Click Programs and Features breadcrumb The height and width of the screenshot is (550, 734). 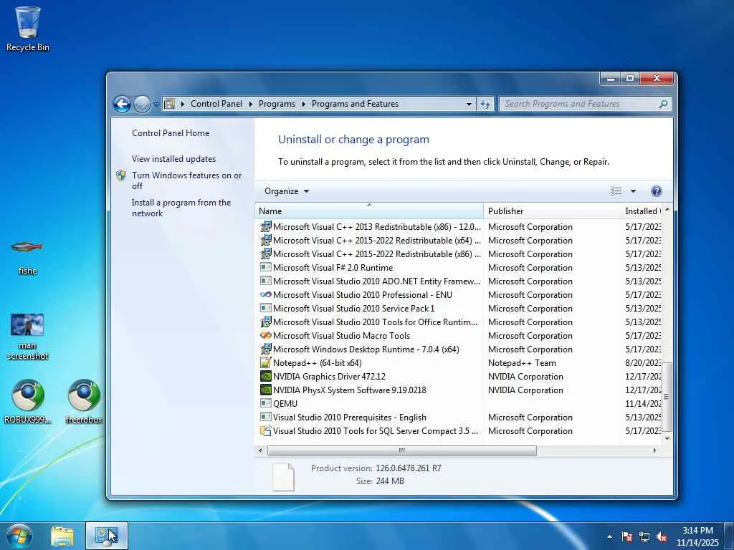tap(355, 104)
